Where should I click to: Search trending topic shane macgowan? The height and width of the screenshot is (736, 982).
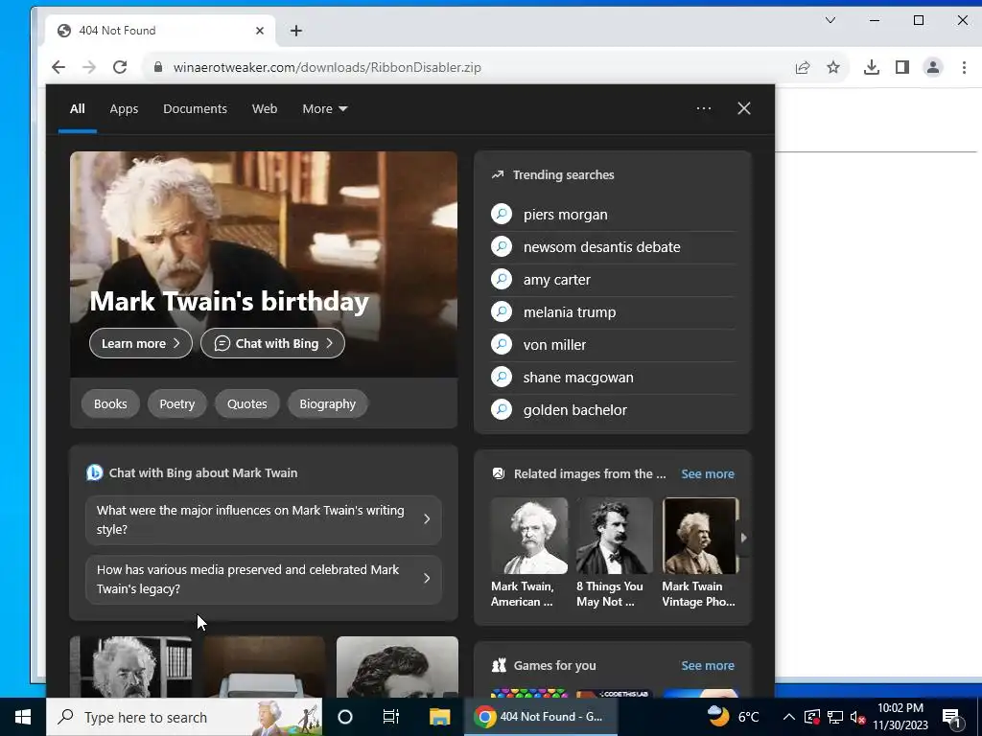[613, 378]
